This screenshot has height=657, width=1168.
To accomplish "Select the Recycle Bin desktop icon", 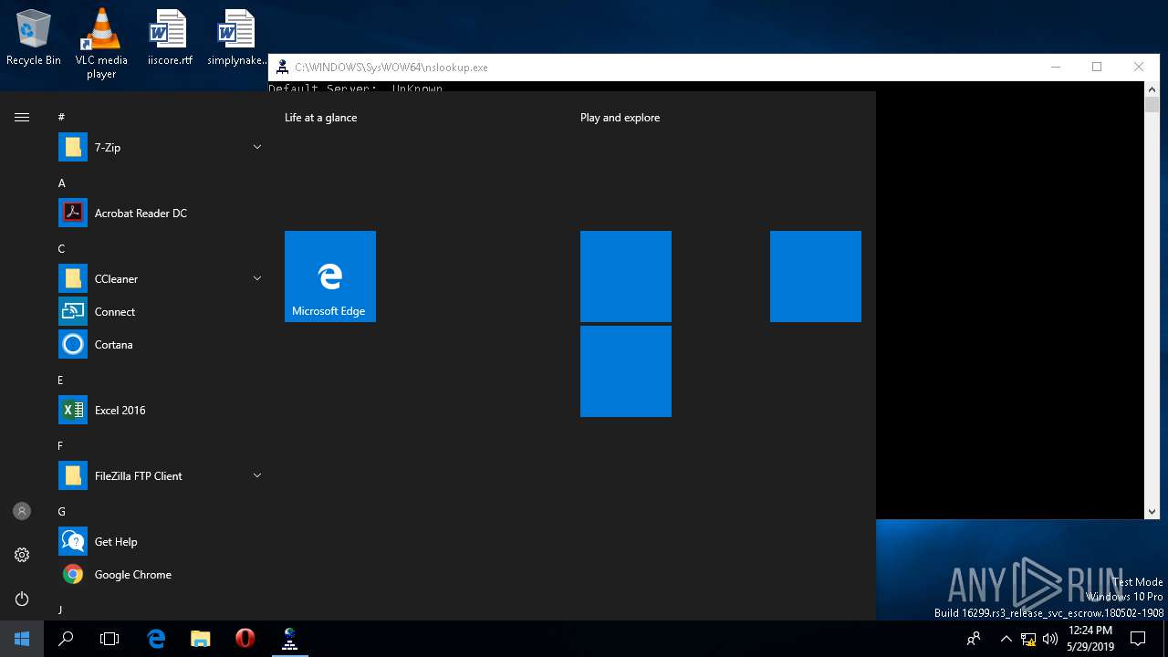I will pos(34,38).
